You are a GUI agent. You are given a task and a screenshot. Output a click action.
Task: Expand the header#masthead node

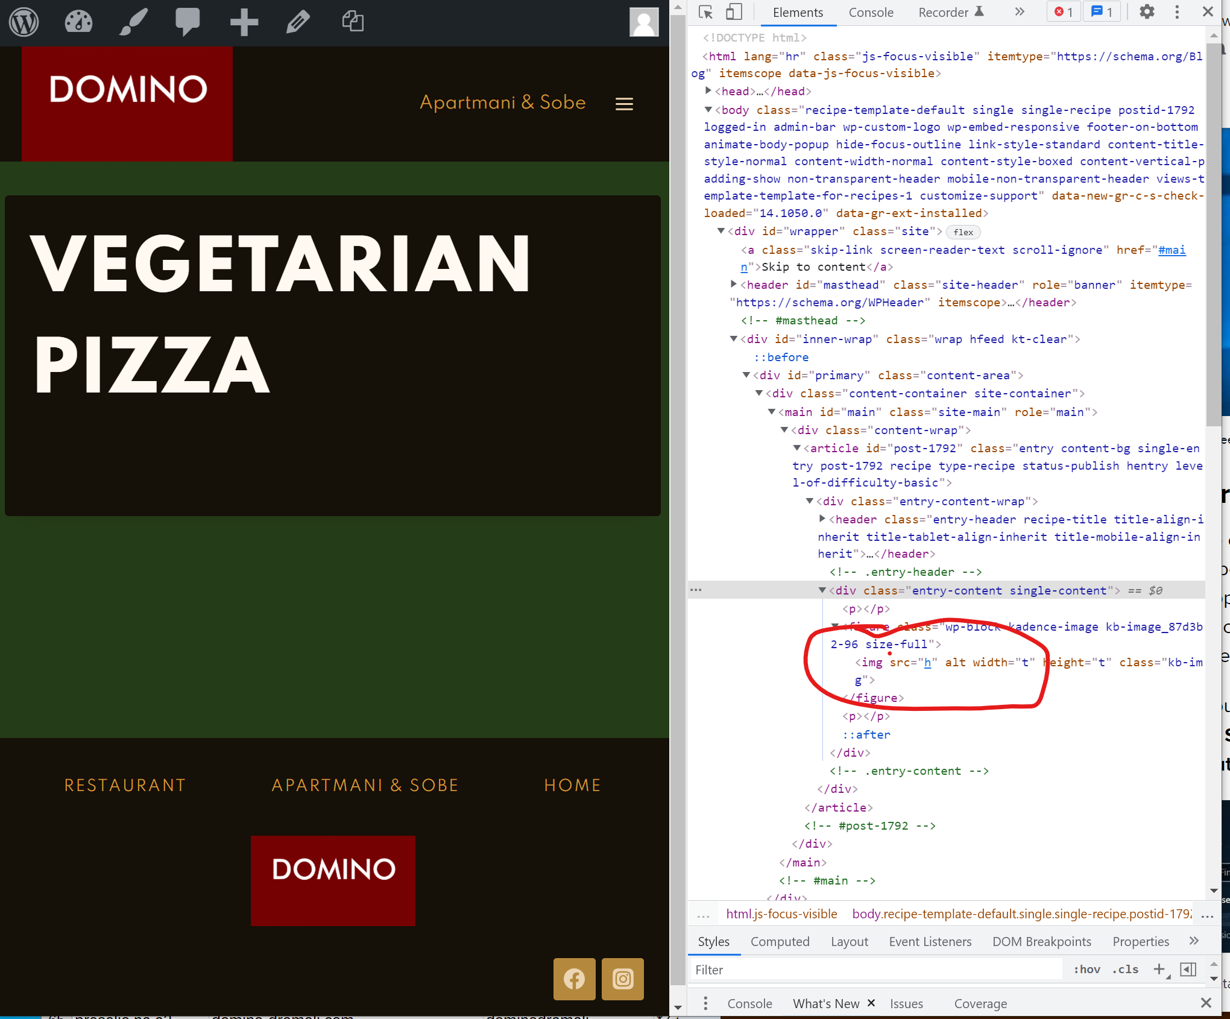pos(734,284)
